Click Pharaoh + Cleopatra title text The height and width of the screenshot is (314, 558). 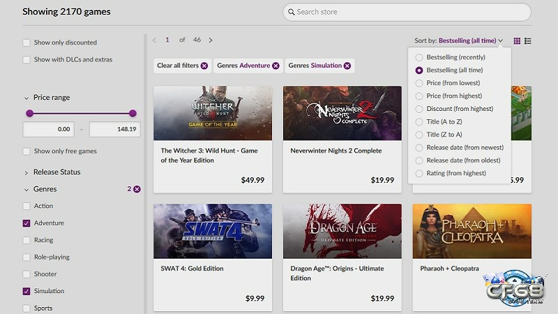tap(449, 269)
